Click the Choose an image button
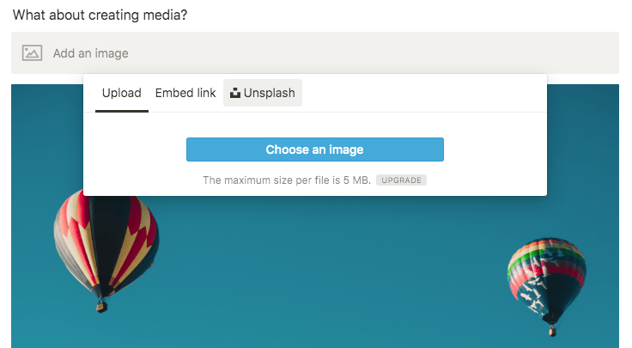Viewport: 632px width, 348px height. pos(315,150)
